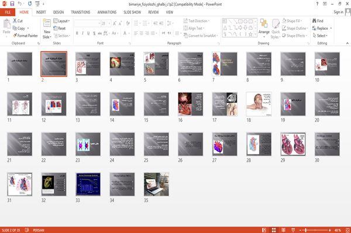Toggle Italic formatting
Screen dimensions: 351x233
point(82,33)
